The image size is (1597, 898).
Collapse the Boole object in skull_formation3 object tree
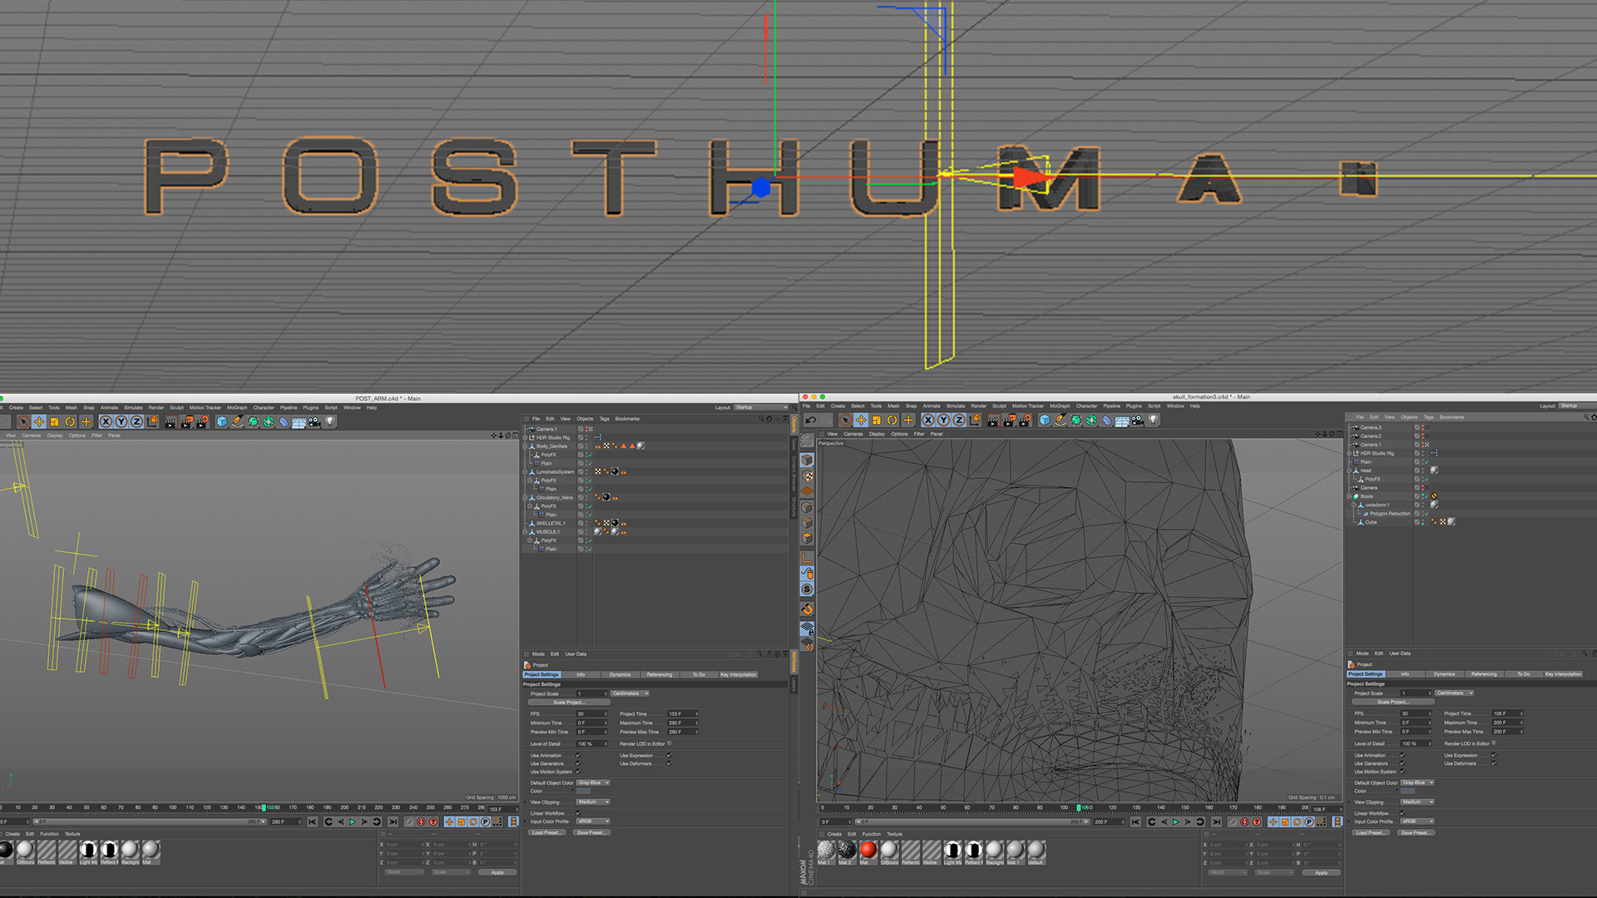1349,496
